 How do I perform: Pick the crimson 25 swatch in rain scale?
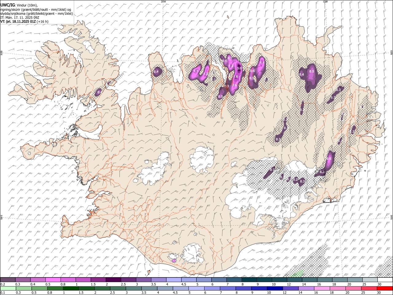pos(369,289)
